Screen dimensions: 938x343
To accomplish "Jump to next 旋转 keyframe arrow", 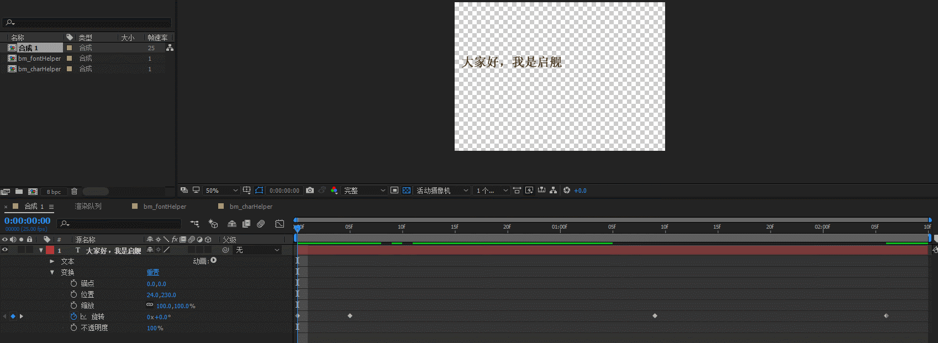I will pos(22,316).
